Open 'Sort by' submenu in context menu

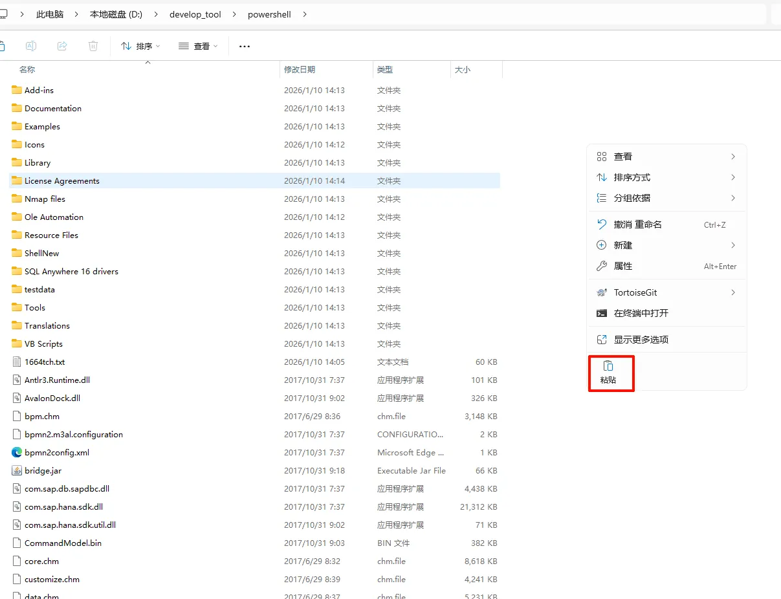coord(666,177)
